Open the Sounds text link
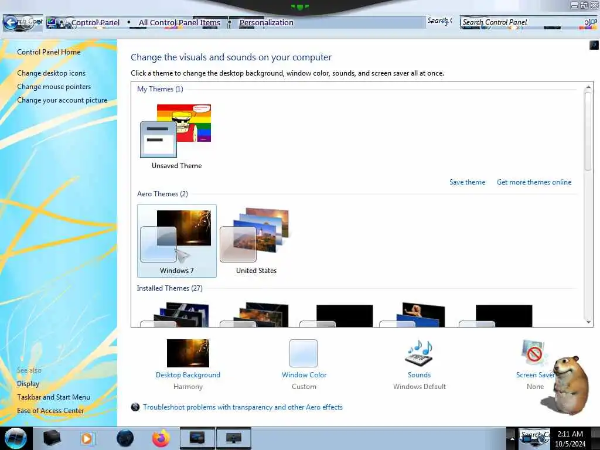This screenshot has width=600, height=450. coord(419,375)
